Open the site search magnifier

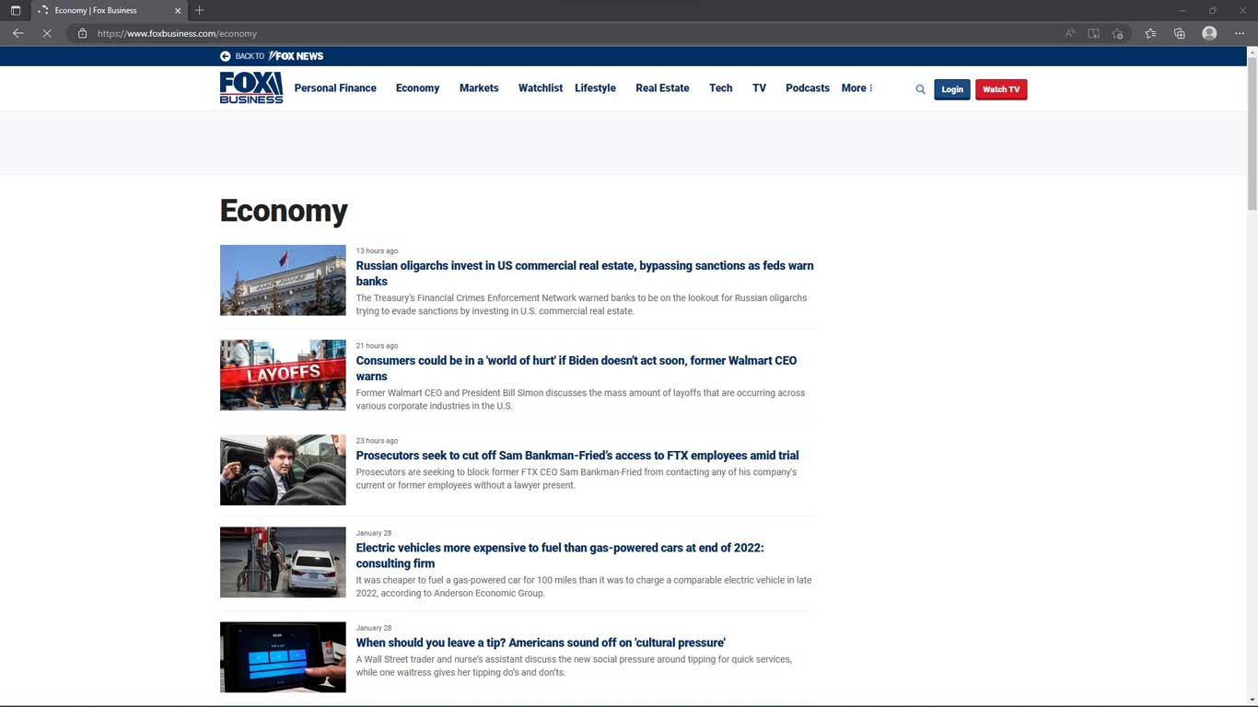click(920, 89)
